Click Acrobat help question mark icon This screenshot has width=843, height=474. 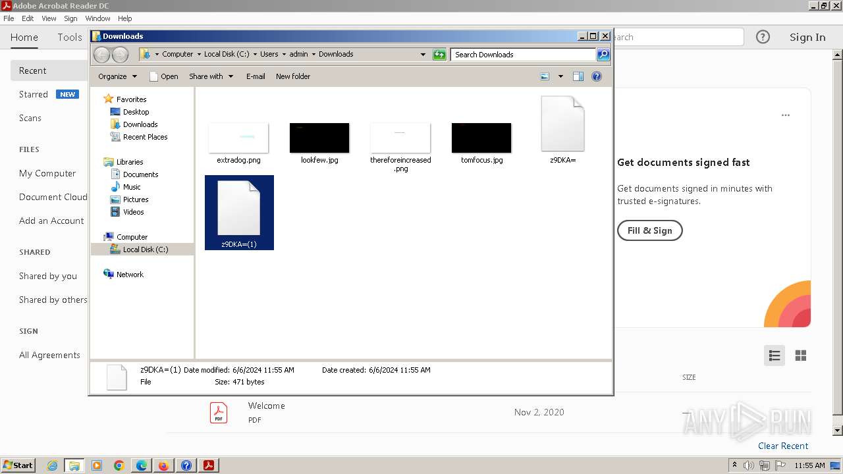[763, 37]
